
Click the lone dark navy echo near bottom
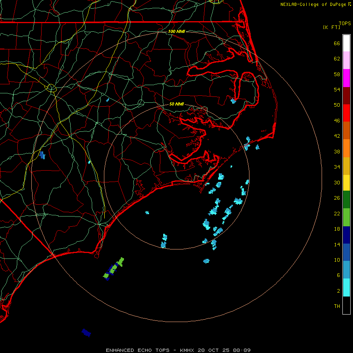click(86, 333)
